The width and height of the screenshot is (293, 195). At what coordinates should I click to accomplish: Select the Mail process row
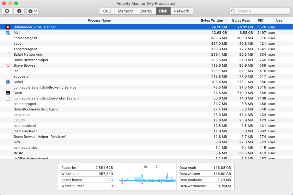coord(146,33)
